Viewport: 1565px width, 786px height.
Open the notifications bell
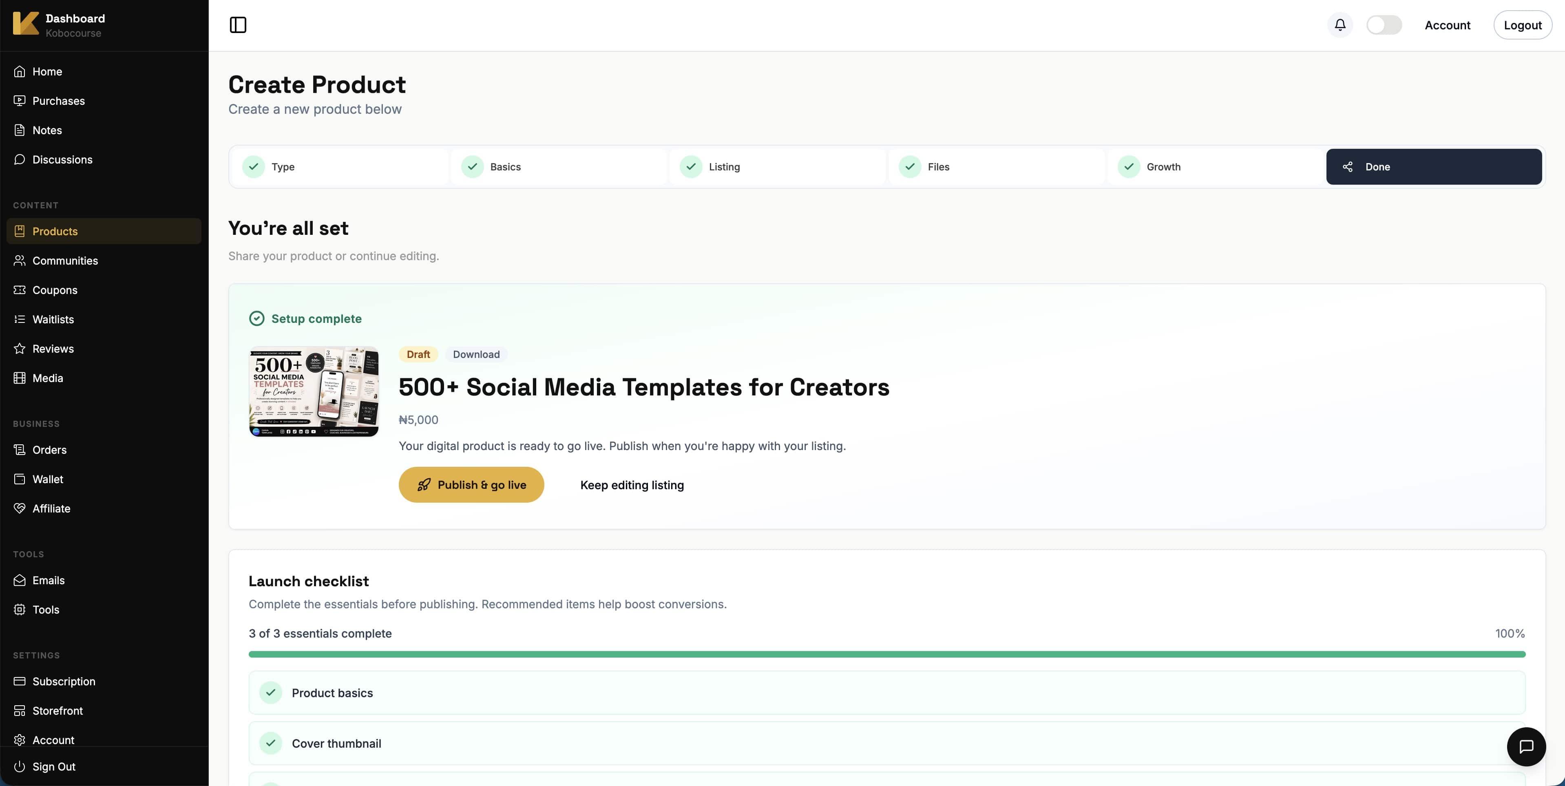pos(1340,25)
